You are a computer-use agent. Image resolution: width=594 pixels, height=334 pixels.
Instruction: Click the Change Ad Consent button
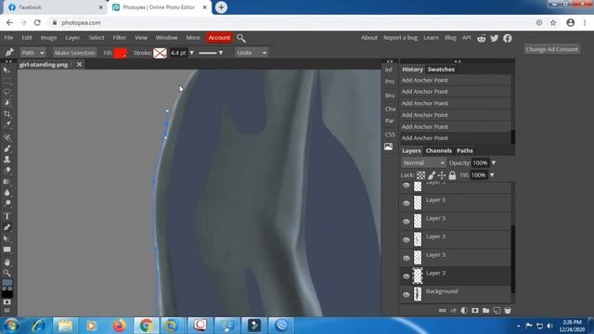552,49
